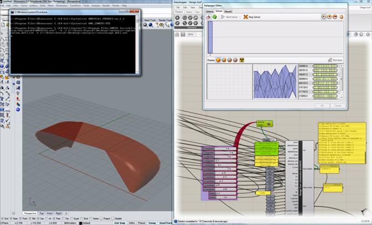Toggle the third Display orb
The width and height of the screenshot is (372, 225).
[229, 60]
